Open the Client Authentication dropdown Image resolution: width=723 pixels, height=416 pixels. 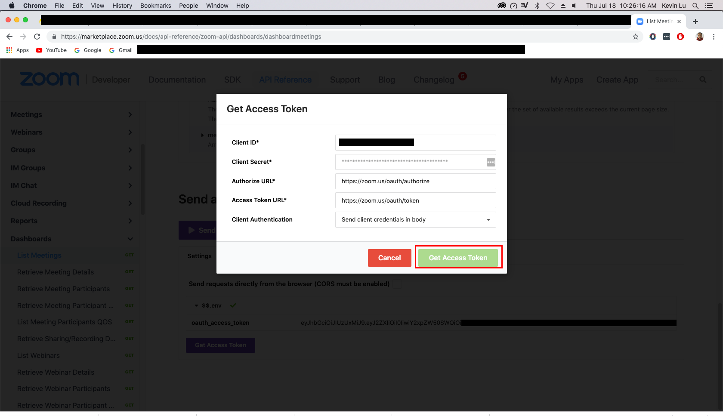click(416, 219)
